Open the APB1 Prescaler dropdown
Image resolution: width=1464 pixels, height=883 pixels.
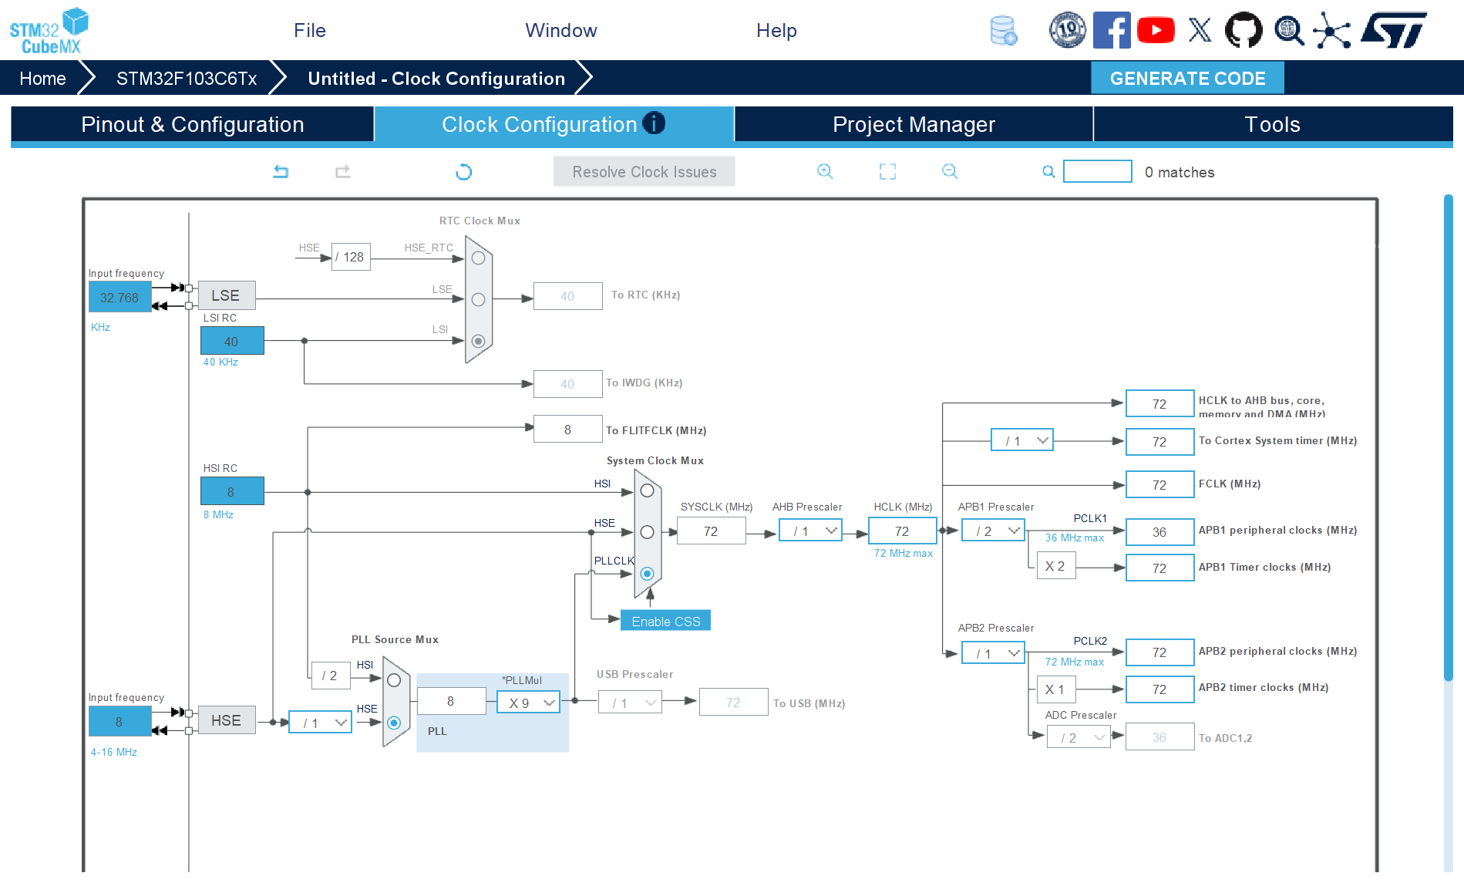(994, 531)
